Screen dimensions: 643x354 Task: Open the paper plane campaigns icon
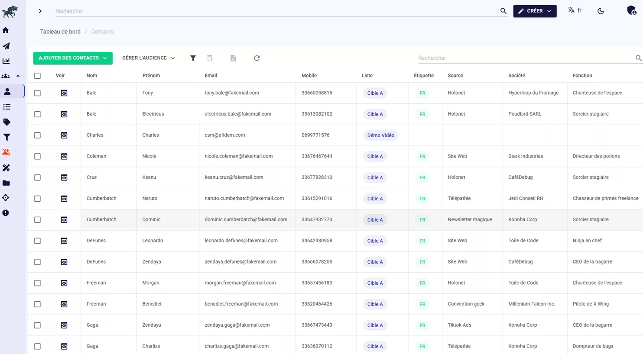pos(6,46)
